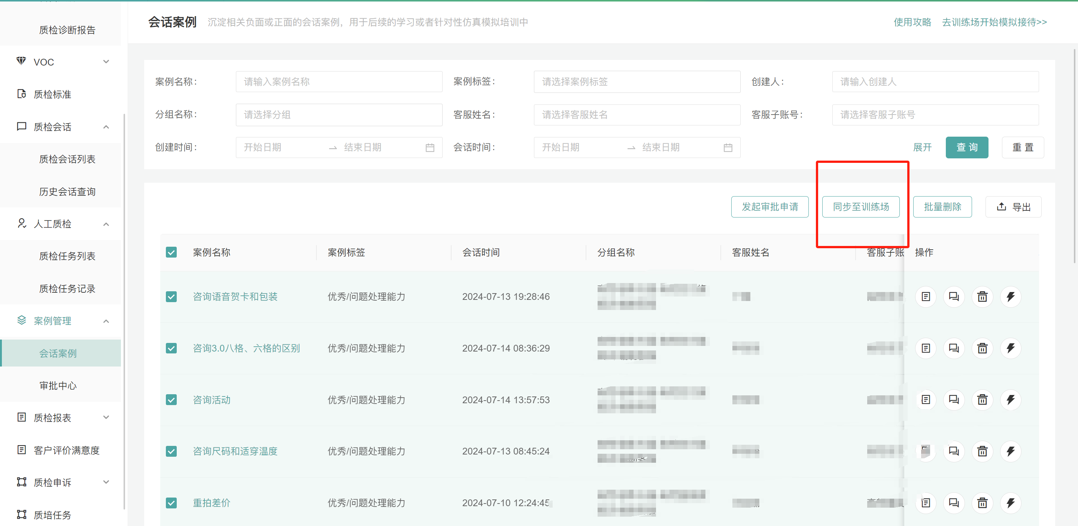The width and height of the screenshot is (1078, 526).
Task: Click the 创建人 input field
Action: pos(935,82)
